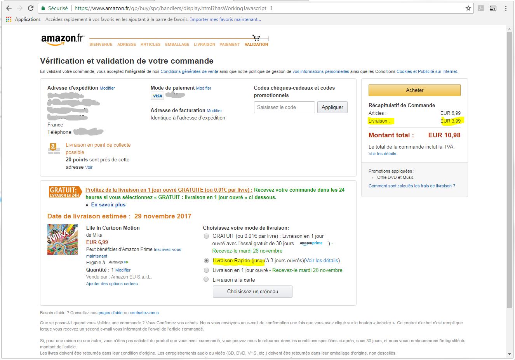Viewport: 515px width, 360px height.
Task: Click the secure padlock icon in address bar
Action: point(43,8)
